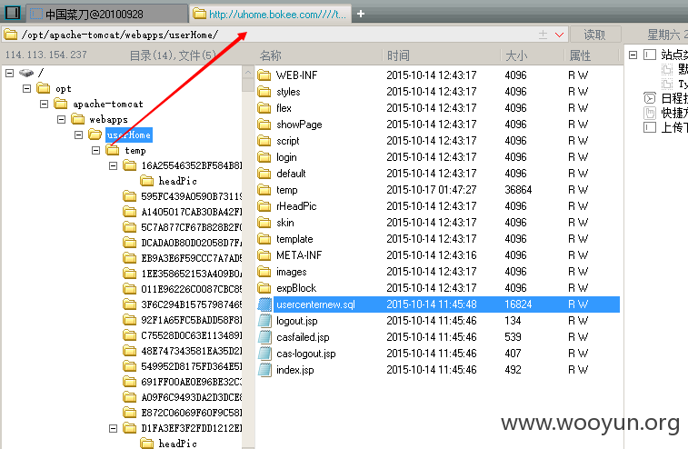The height and width of the screenshot is (449, 688).
Task: Click the ± button in address bar
Action: 543,35
